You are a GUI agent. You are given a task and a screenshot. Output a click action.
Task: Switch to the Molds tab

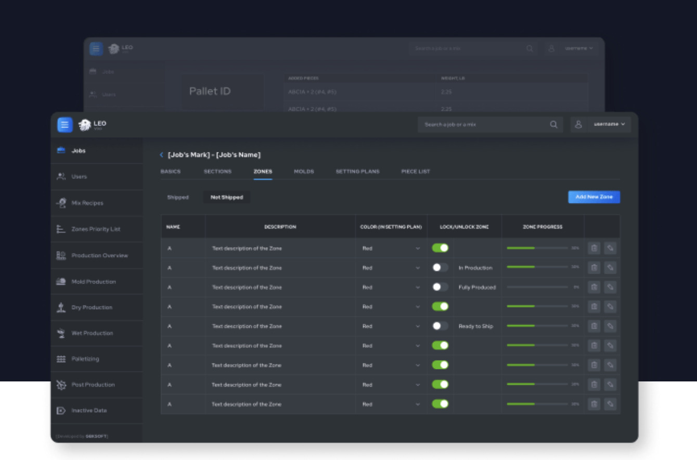click(x=304, y=171)
